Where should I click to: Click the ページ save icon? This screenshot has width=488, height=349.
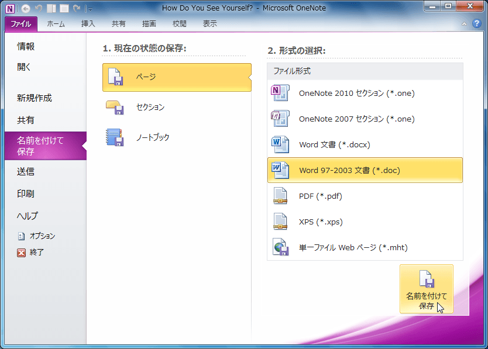115,77
